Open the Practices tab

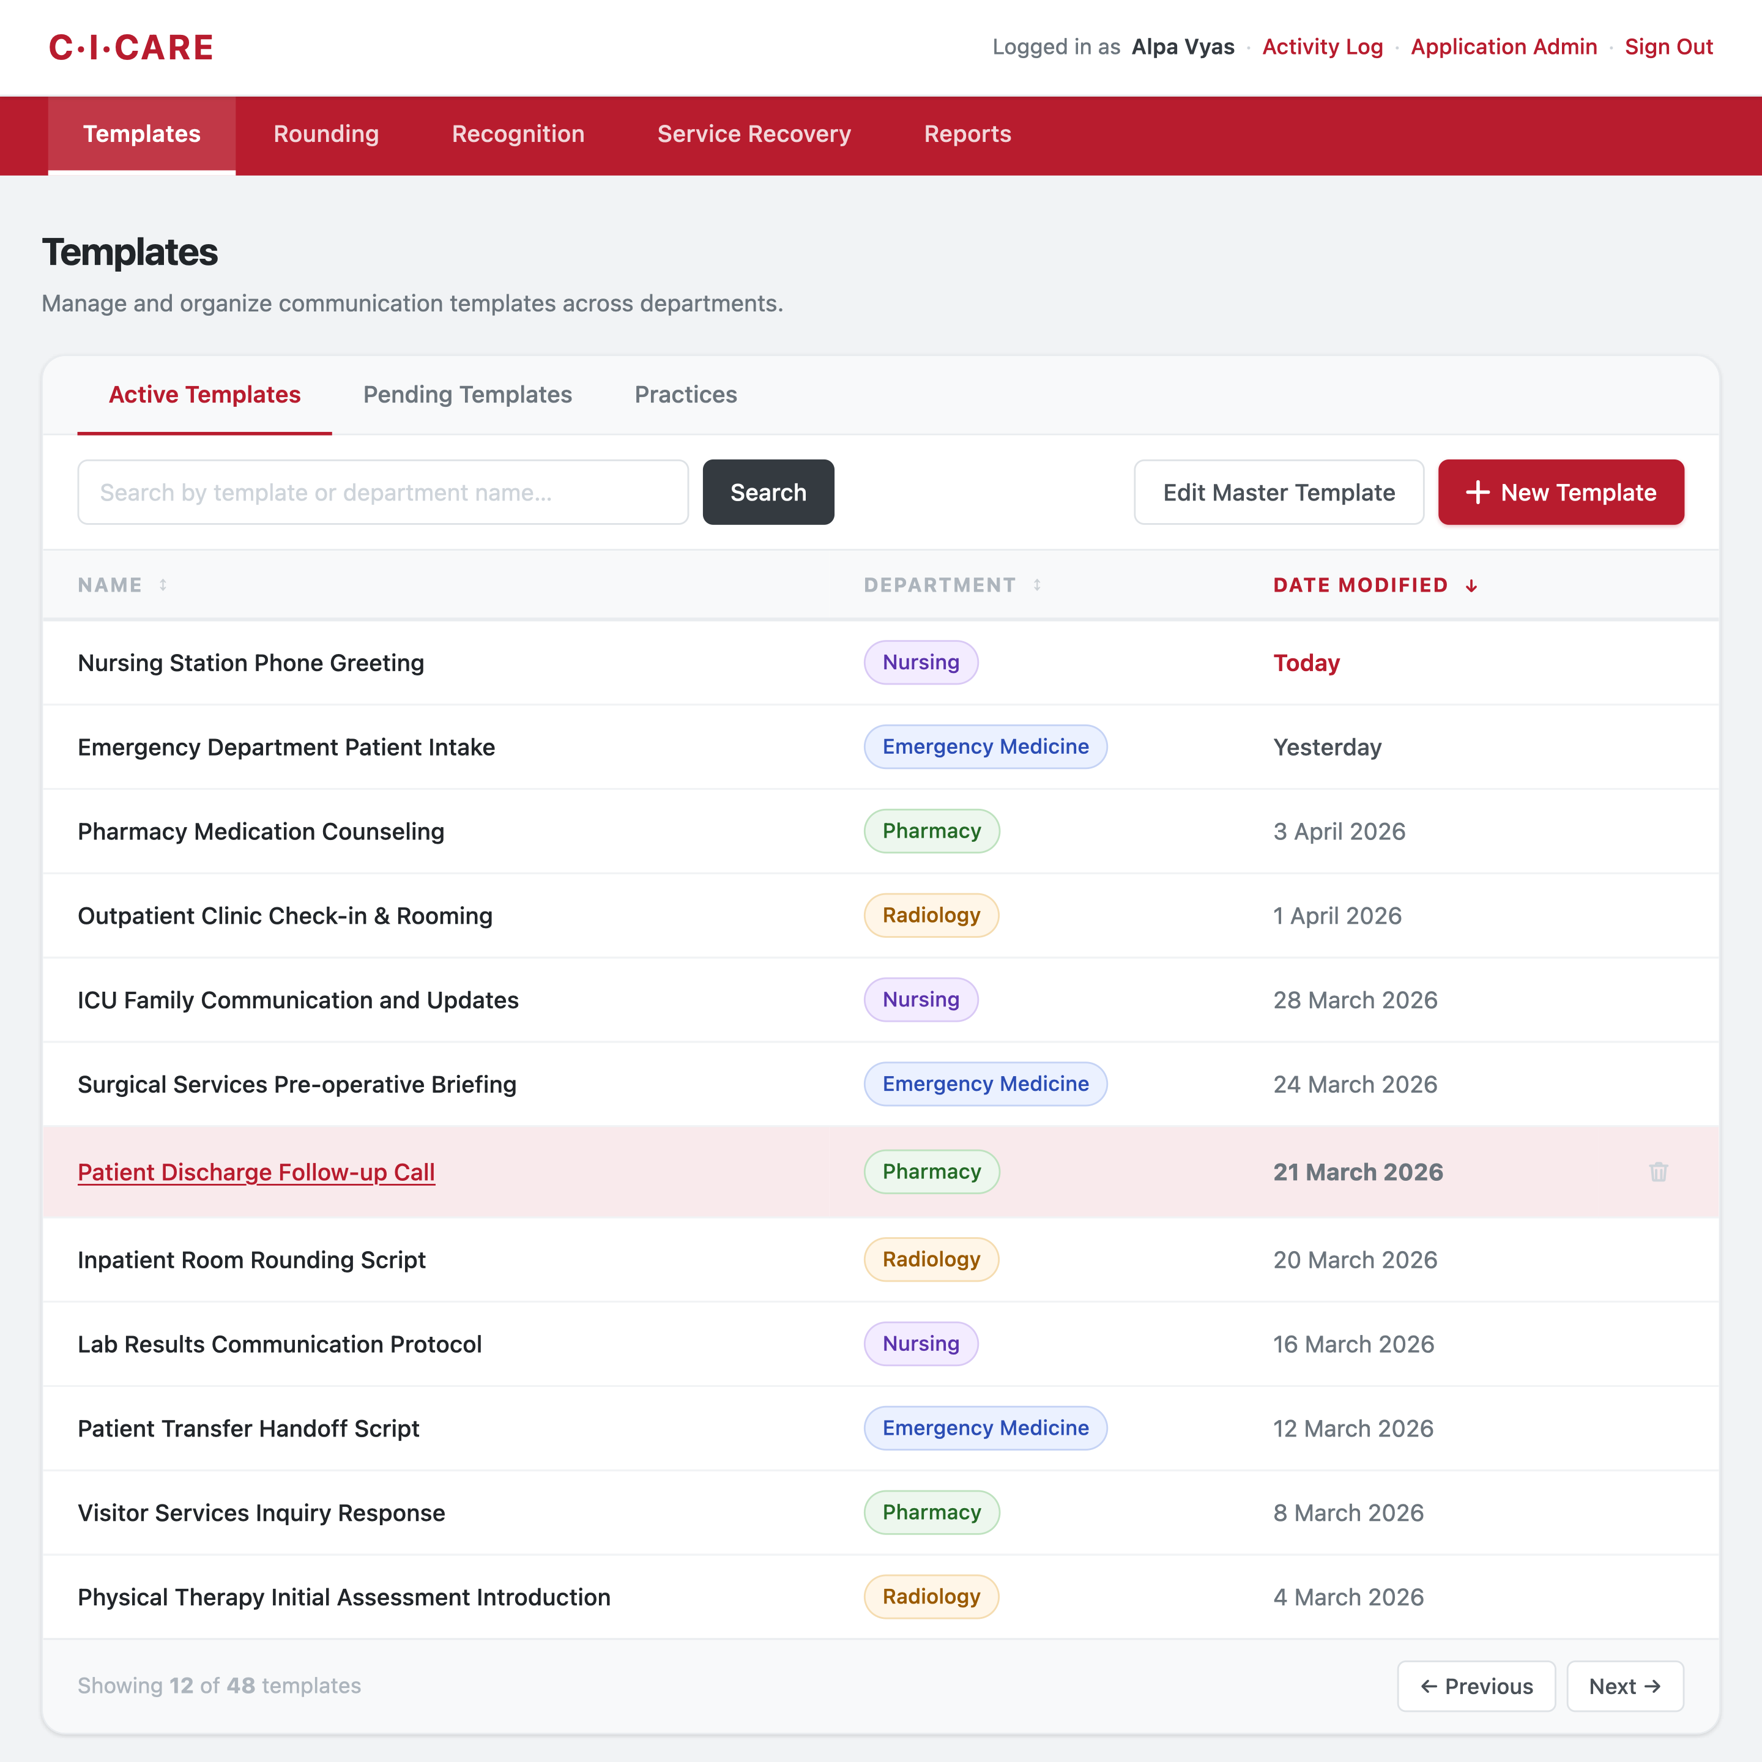685,395
